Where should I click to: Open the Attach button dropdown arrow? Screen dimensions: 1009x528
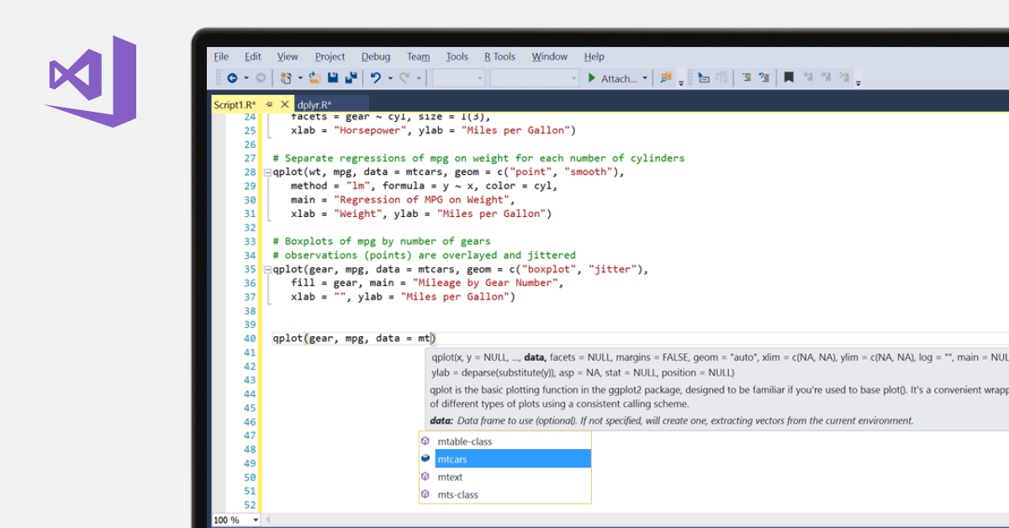click(x=645, y=78)
